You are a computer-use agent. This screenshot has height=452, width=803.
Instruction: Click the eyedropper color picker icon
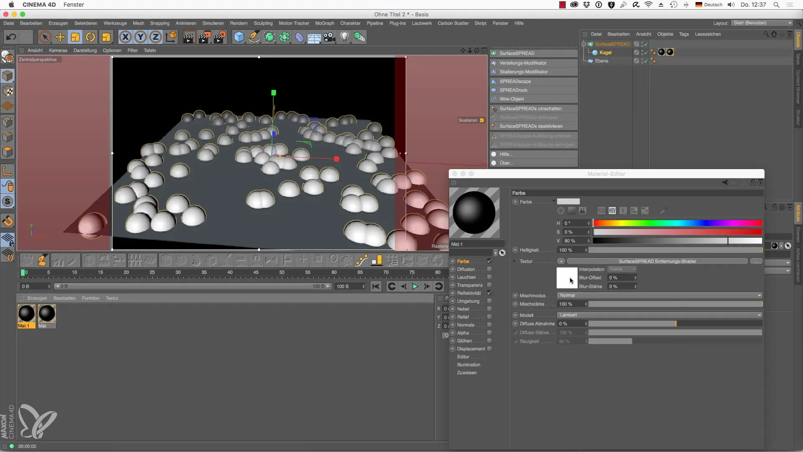coord(663,211)
